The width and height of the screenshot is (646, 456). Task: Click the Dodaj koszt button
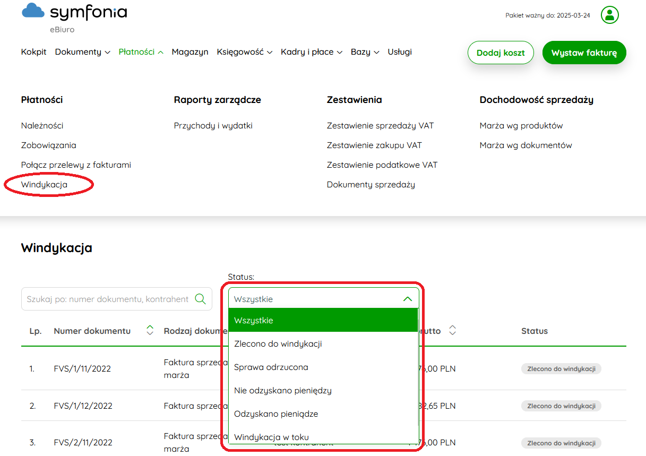click(x=501, y=53)
